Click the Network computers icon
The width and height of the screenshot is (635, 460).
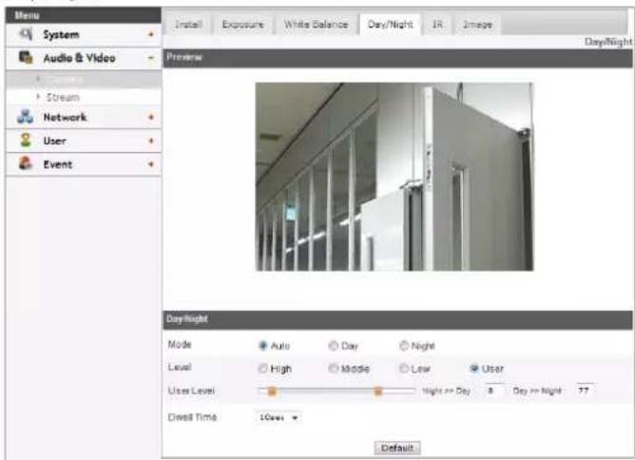pos(25,117)
